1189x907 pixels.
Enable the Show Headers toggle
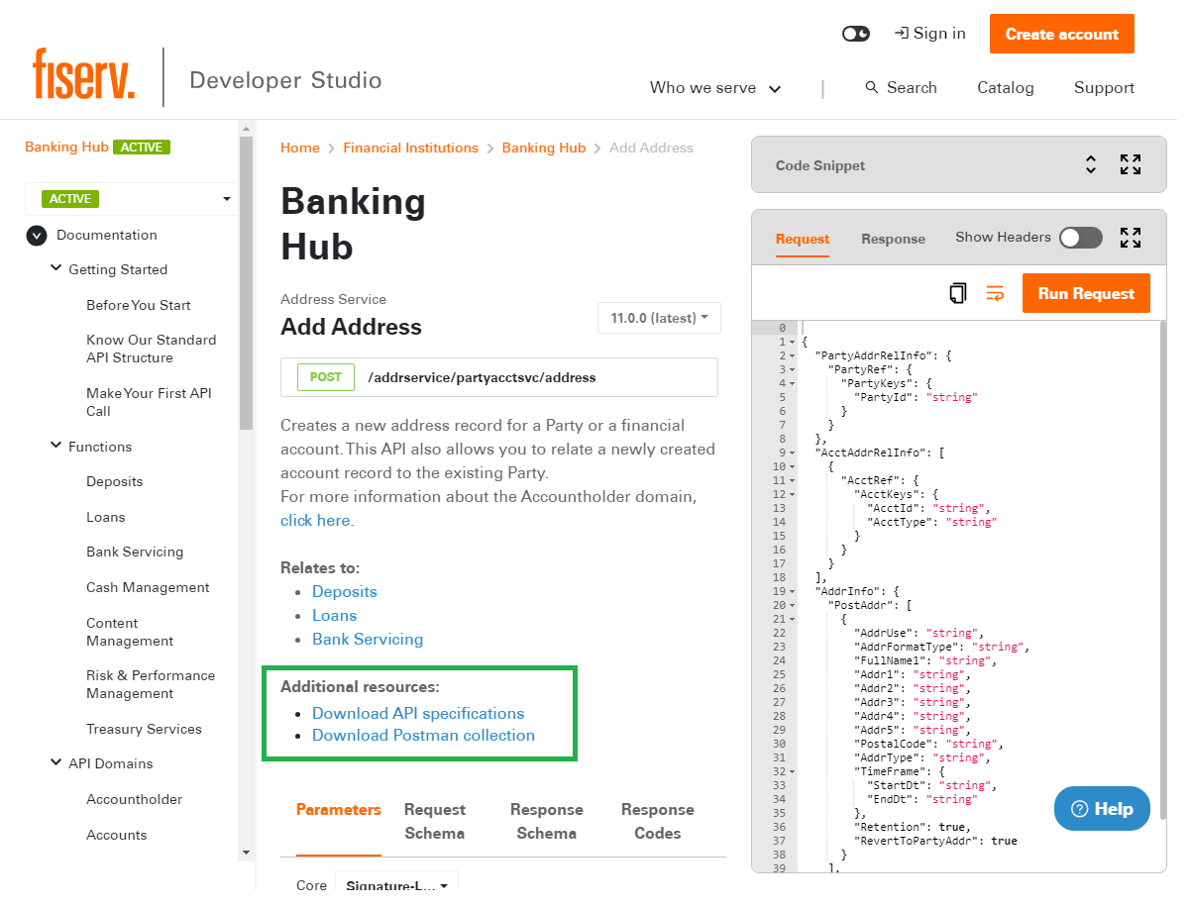click(x=1080, y=238)
